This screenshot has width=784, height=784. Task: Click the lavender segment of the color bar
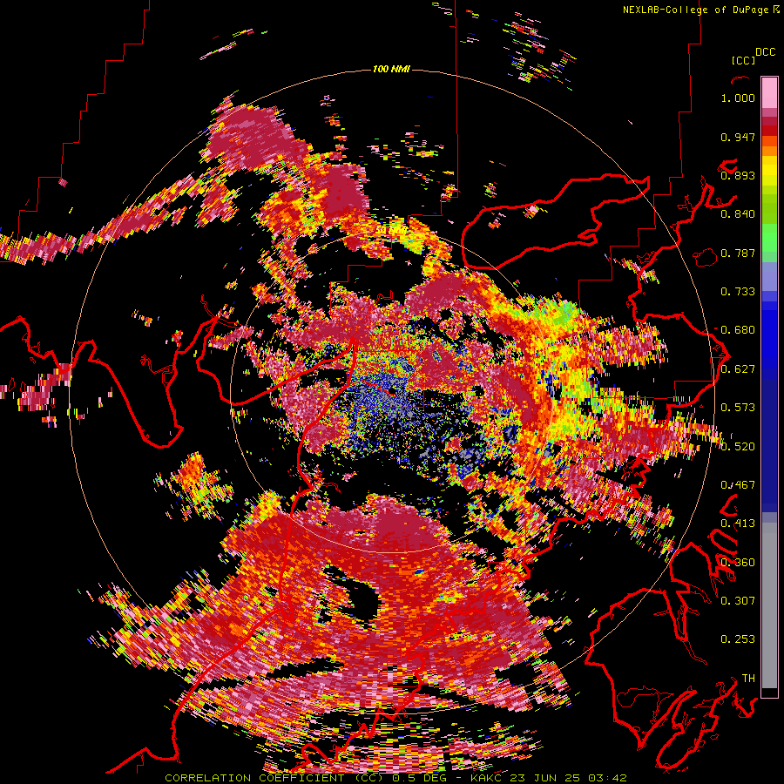(769, 276)
